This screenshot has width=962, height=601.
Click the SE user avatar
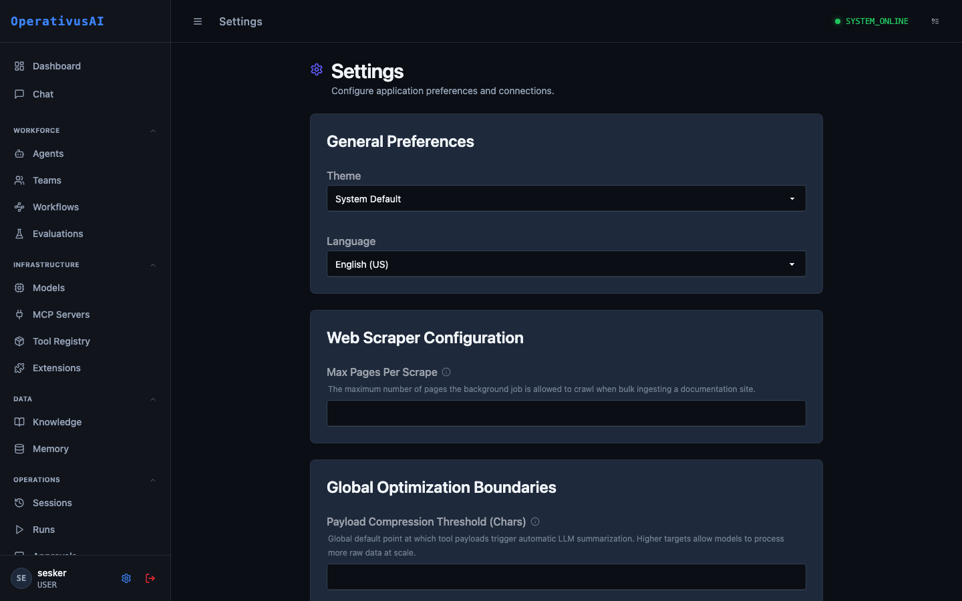coord(21,578)
